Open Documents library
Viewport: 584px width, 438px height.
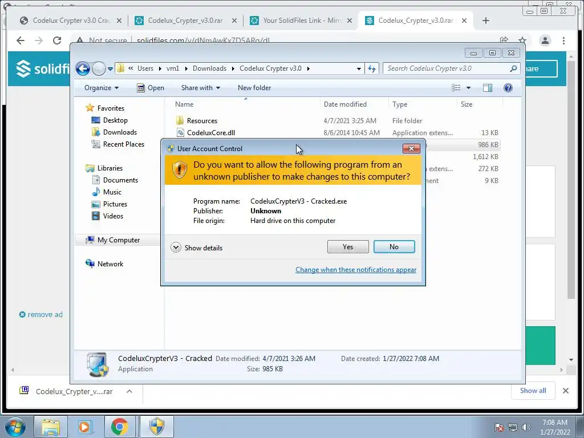120,180
